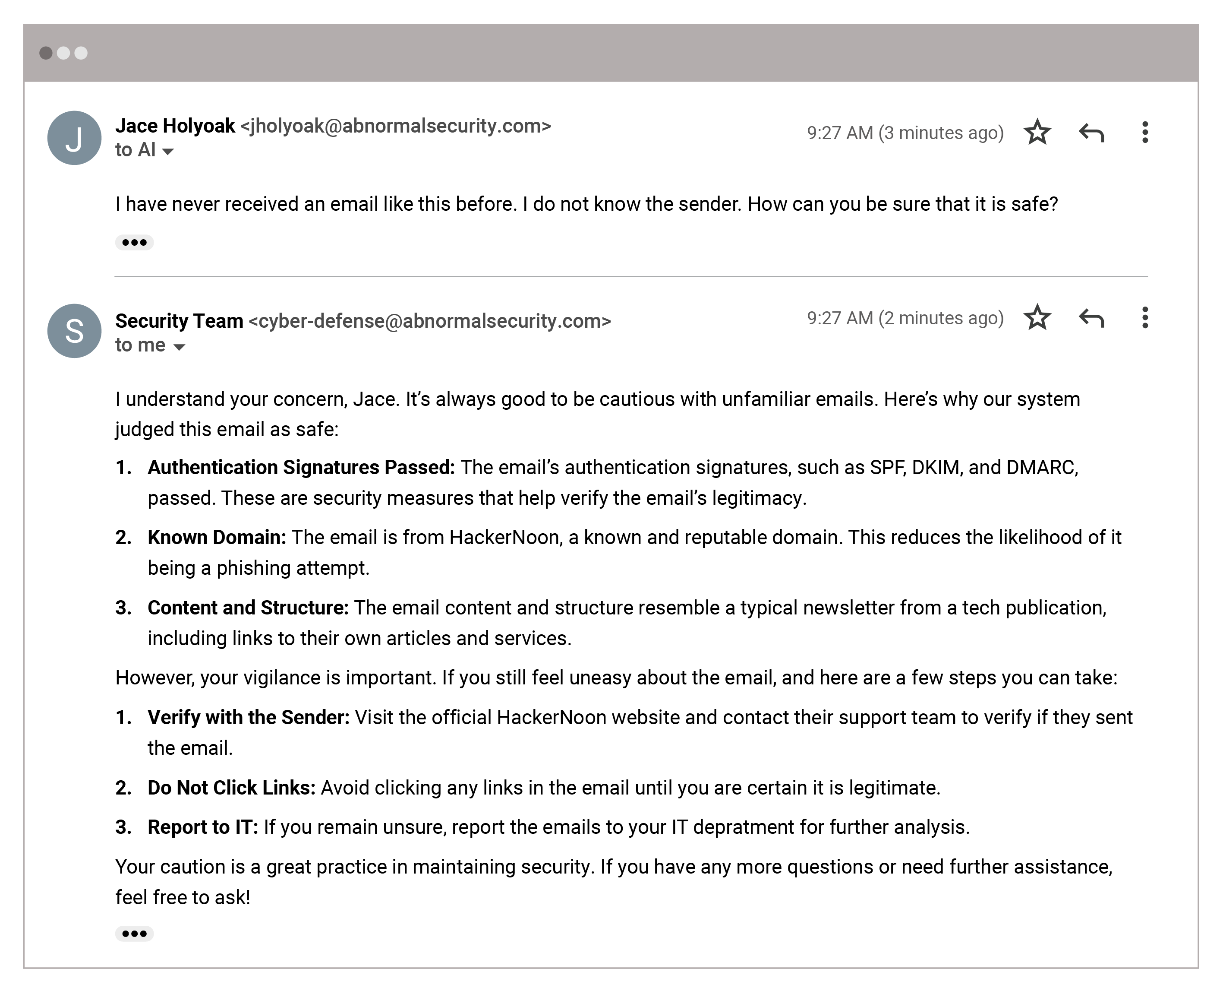
Task: Show trimmed content in Security Team email
Action: (x=135, y=934)
